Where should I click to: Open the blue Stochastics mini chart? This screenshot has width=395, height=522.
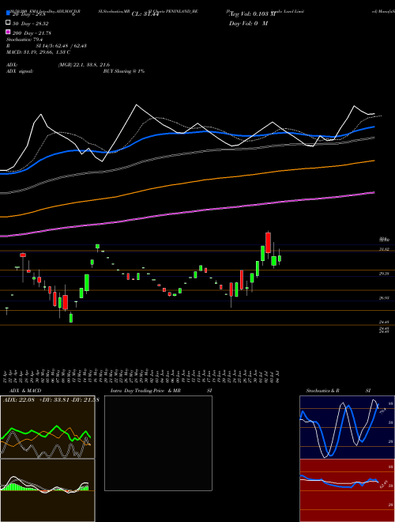click(347, 427)
